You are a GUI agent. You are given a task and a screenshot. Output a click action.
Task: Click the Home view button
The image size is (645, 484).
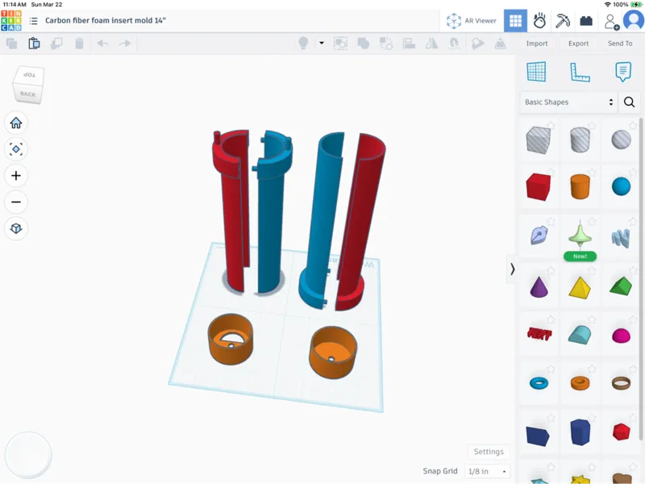(x=16, y=123)
